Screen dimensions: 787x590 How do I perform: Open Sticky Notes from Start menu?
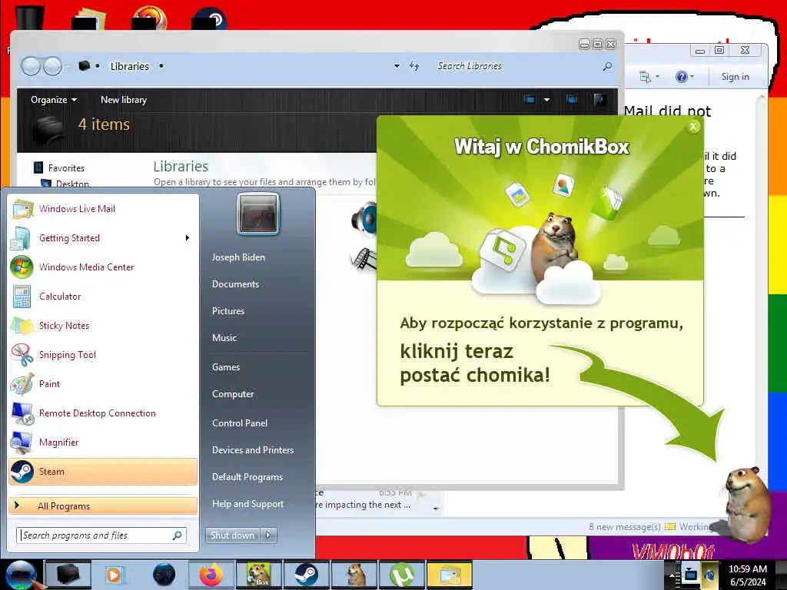point(103,325)
